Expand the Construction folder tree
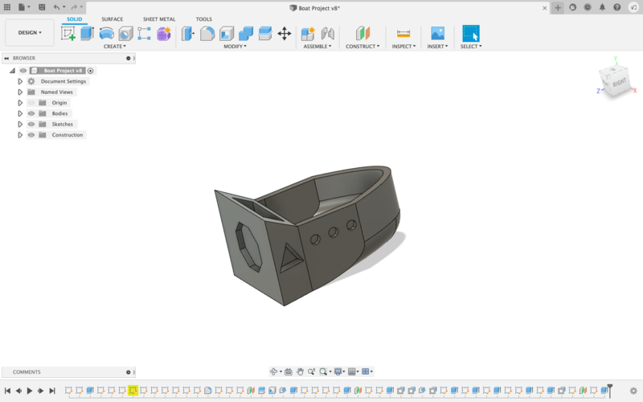The image size is (643, 402). tap(20, 135)
